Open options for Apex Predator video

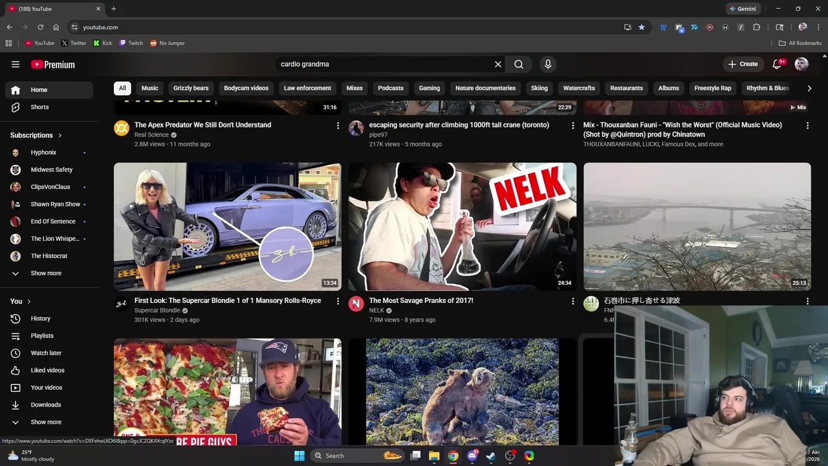[x=338, y=126]
